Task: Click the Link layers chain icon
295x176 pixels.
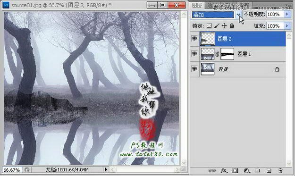Action: pos(212,170)
